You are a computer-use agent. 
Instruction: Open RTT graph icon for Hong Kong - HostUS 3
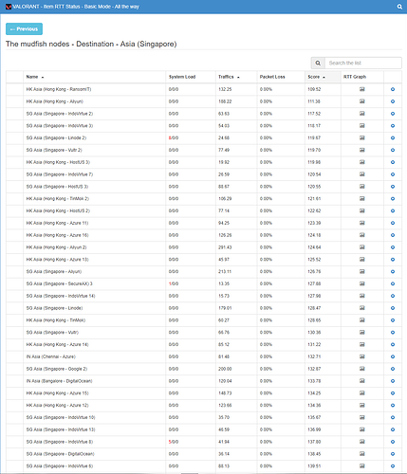[362, 162]
